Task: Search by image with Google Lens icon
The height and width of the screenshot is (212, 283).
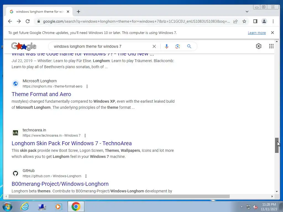Action: click(178, 46)
